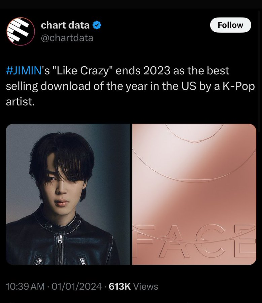Screen dimensions: 262x303
Task: Open the @chartdata handle
Action: tap(67, 38)
